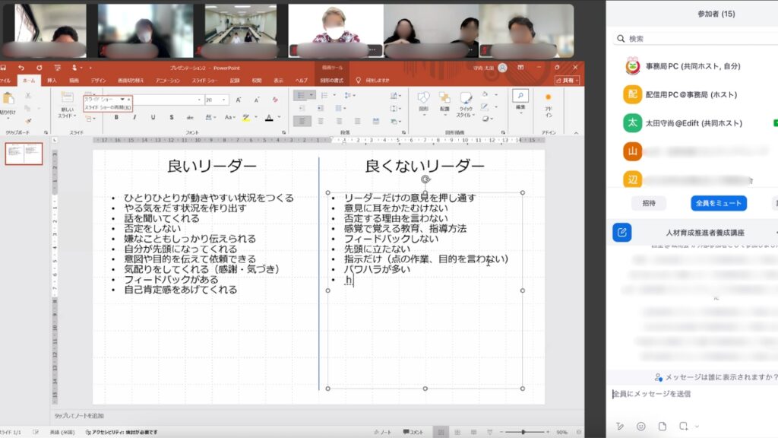778x438 pixels.
Task: Click the Redo icon in quick access toolbar
Action: [x=40, y=68]
